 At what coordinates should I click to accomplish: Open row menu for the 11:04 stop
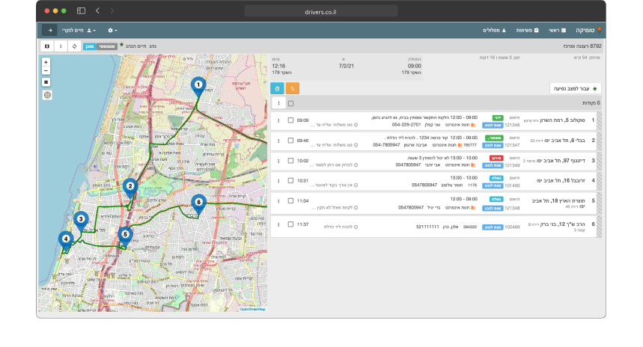tap(278, 201)
